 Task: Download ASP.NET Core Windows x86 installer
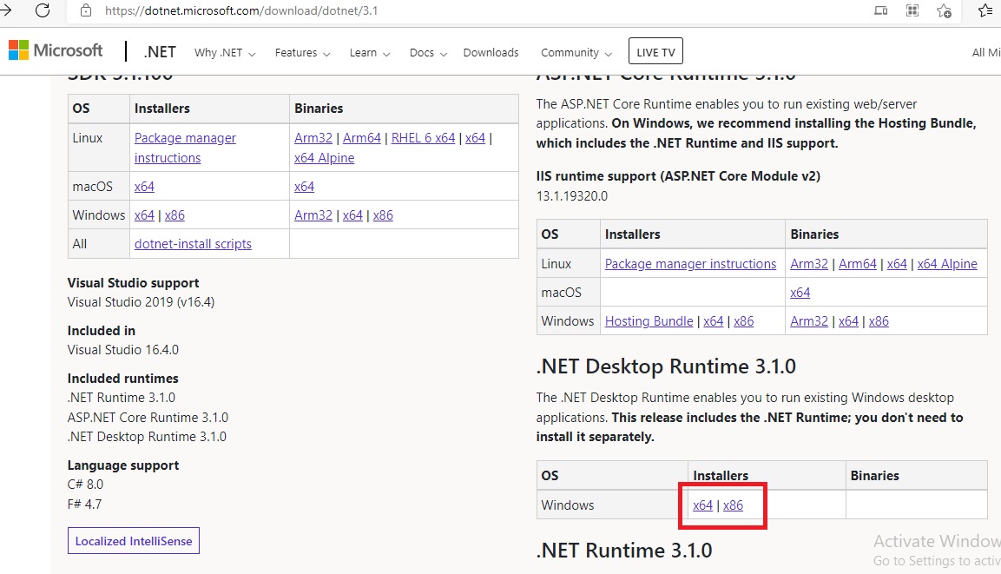tap(744, 321)
